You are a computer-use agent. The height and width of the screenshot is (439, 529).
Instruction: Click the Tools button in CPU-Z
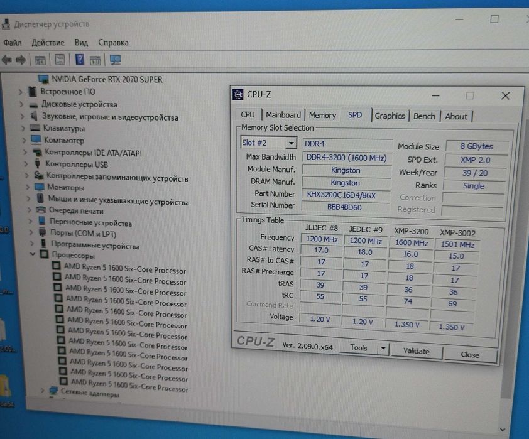[x=358, y=348]
